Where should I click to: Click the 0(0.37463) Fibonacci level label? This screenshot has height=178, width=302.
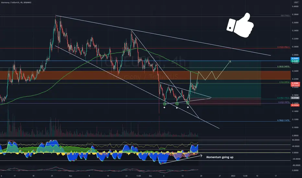(x=285, y=16)
